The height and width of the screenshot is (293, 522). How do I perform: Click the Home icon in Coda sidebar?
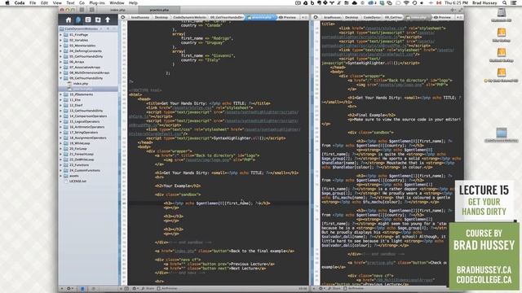click(x=69, y=20)
